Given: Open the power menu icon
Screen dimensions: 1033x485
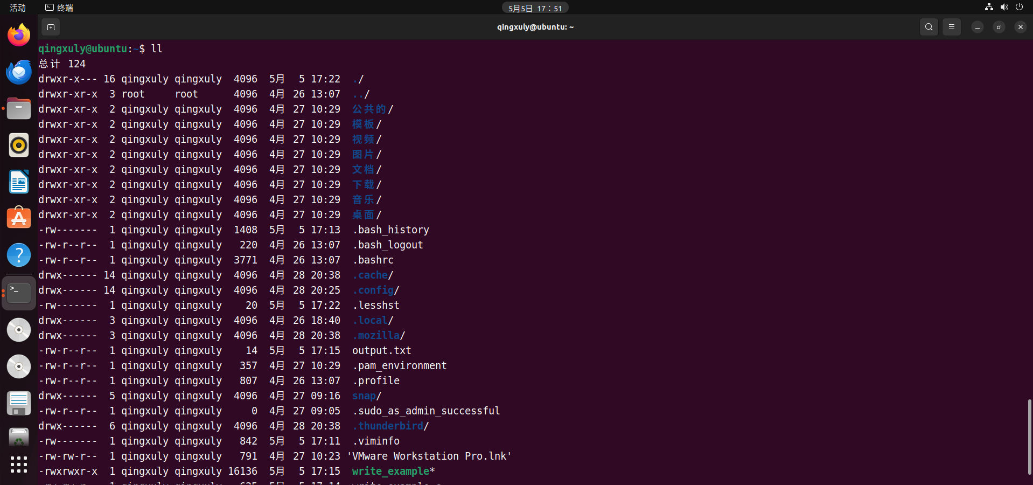Looking at the screenshot, I should pos(1019,8).
